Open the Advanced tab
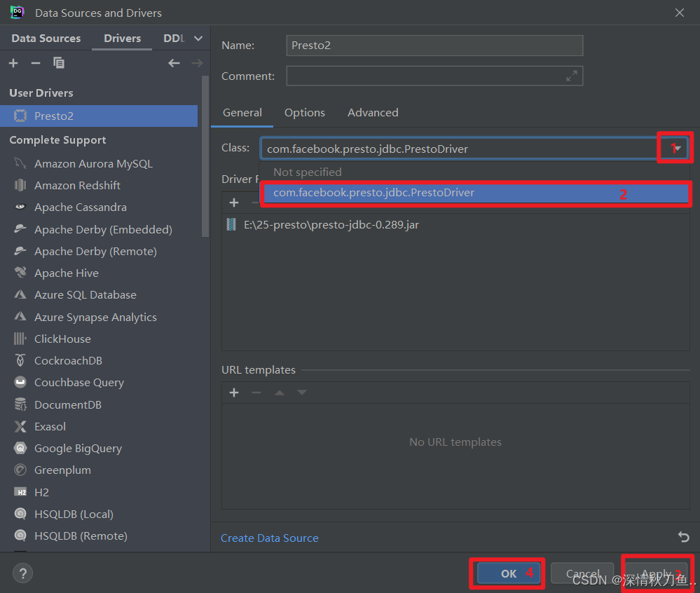The image size is (700, 593). 373,113
